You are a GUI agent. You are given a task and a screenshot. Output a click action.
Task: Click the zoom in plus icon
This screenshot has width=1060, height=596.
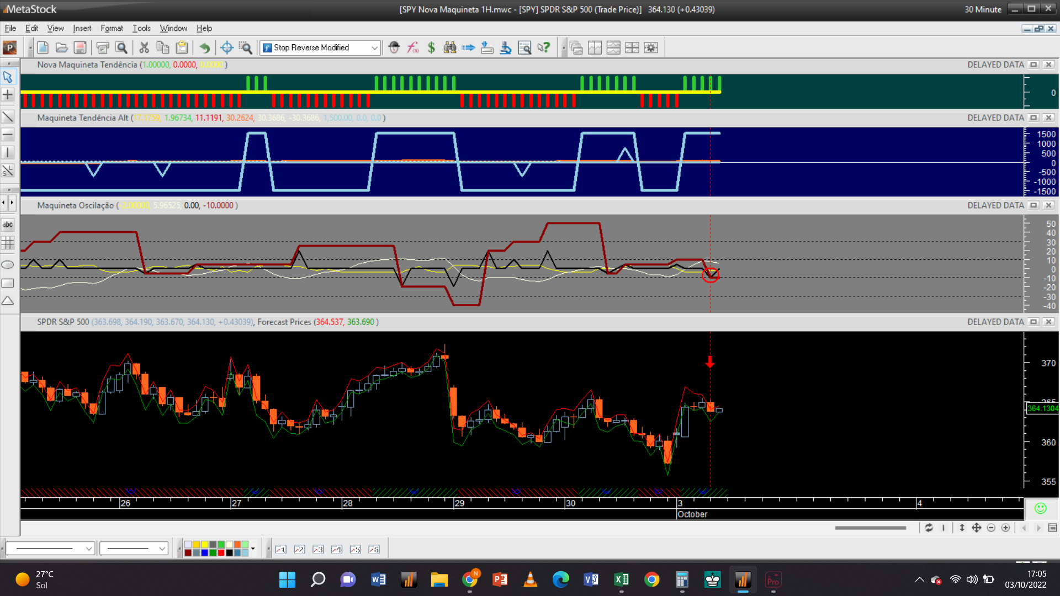(x=1005, y=528)
